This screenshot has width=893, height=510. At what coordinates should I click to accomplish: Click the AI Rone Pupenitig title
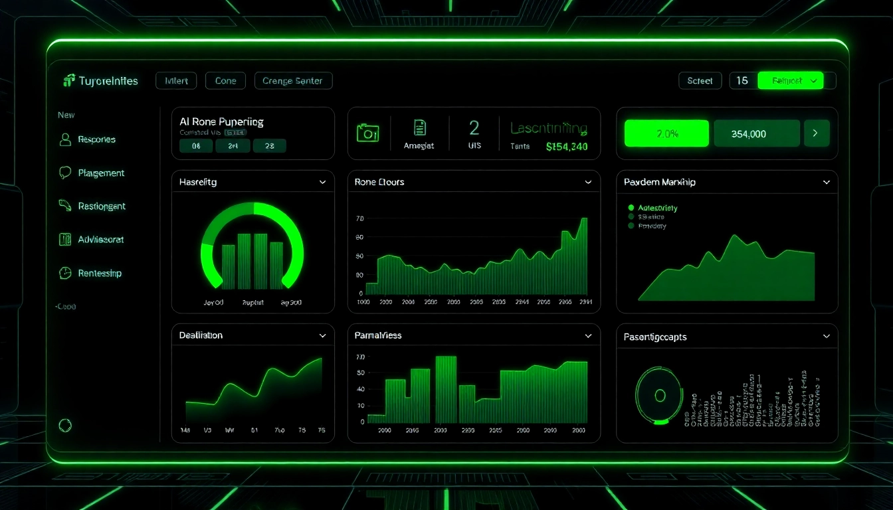point(221,122)
